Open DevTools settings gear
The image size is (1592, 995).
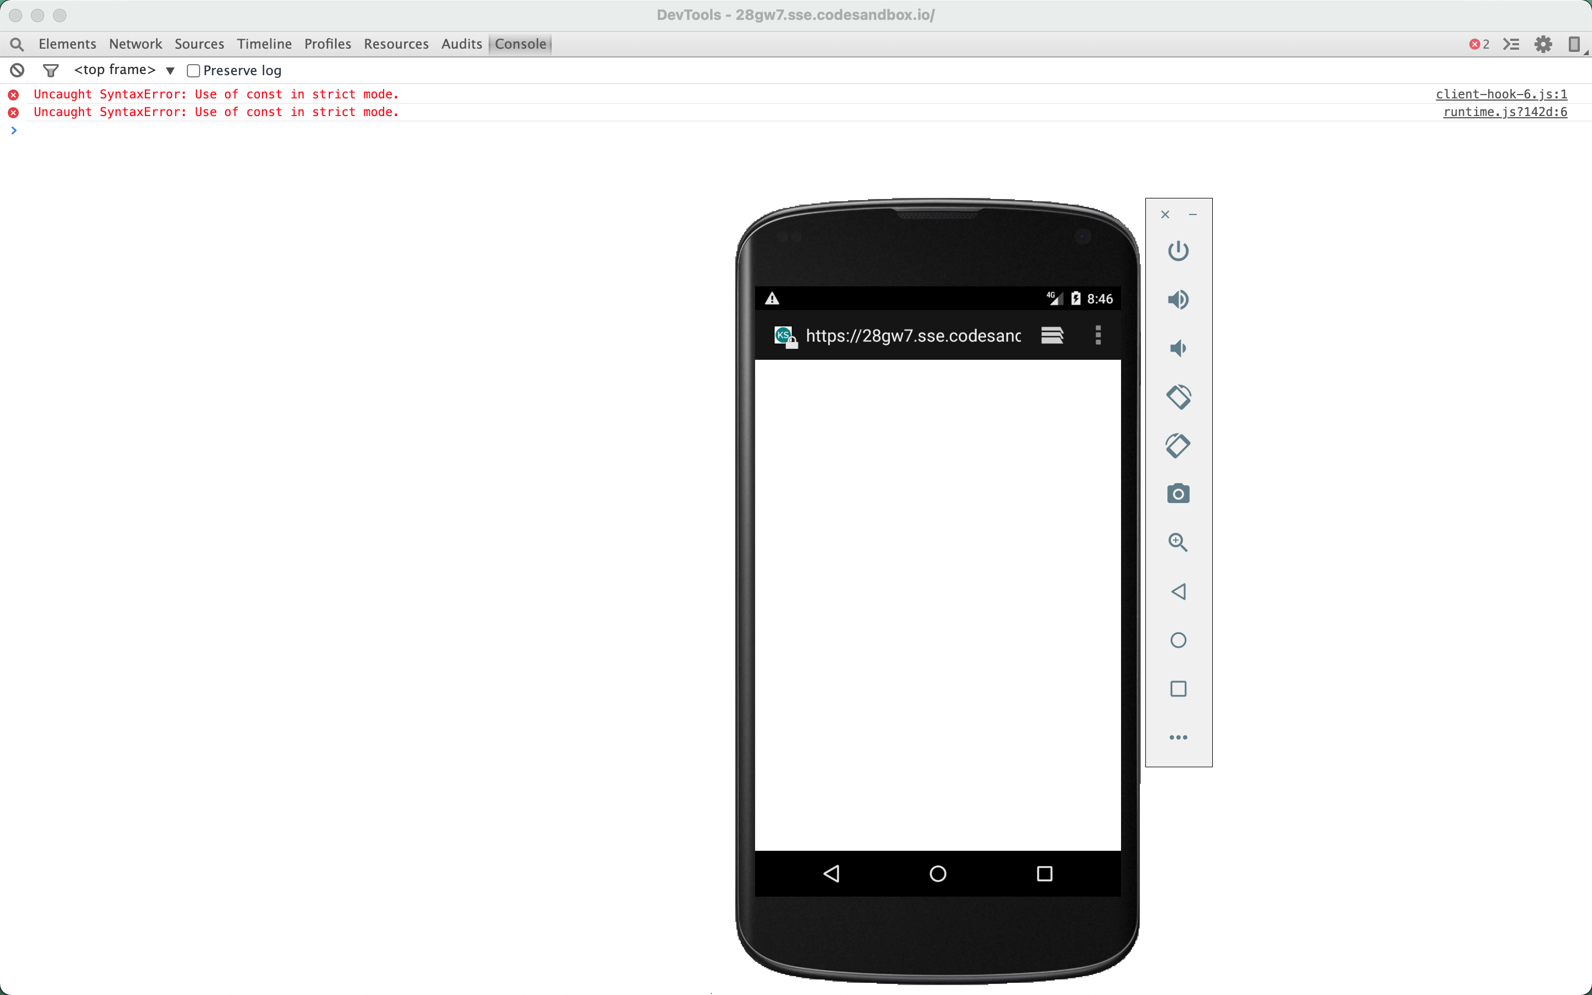tap(1543, 44)
